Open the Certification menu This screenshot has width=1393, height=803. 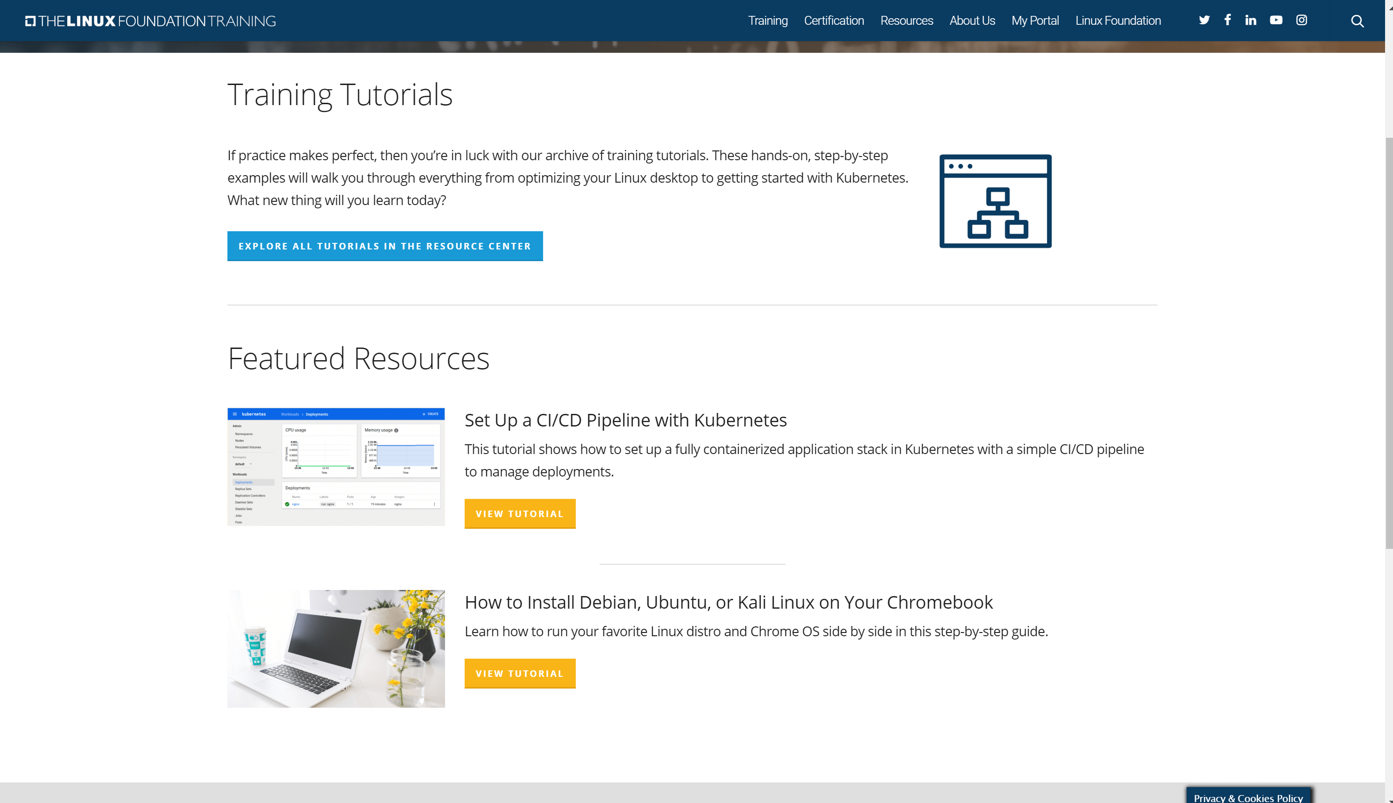[x=834, y=21]
